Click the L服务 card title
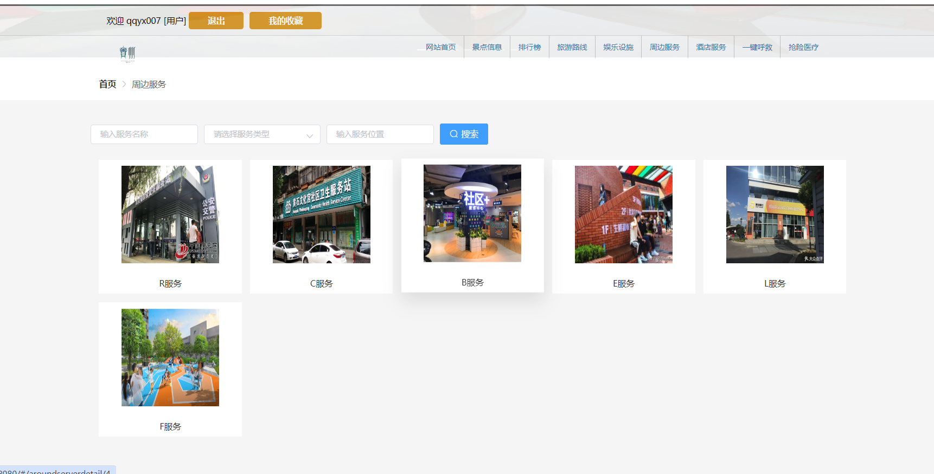This screenshot has height=474, width=934. pyautogui.click(x=775, y=284)
